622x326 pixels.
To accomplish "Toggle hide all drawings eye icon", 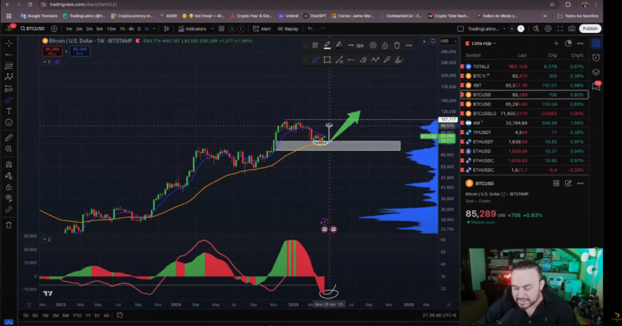I will [9, 198].
